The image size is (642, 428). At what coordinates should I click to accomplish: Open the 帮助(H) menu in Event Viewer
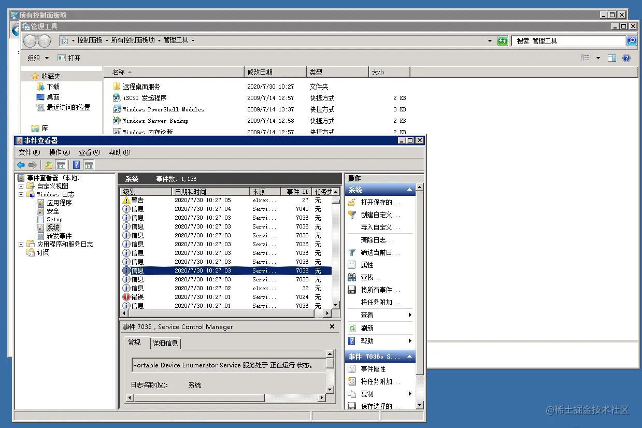[120, 152]
